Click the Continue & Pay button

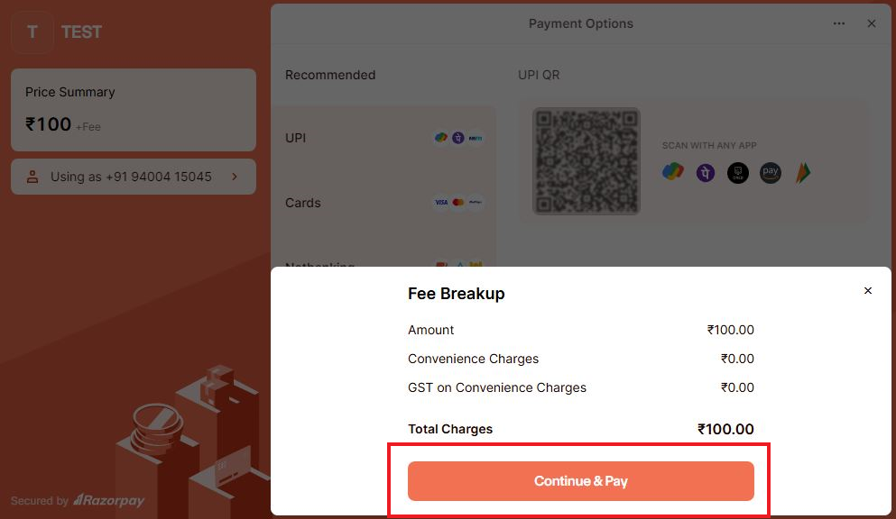(x=580, y=481)
